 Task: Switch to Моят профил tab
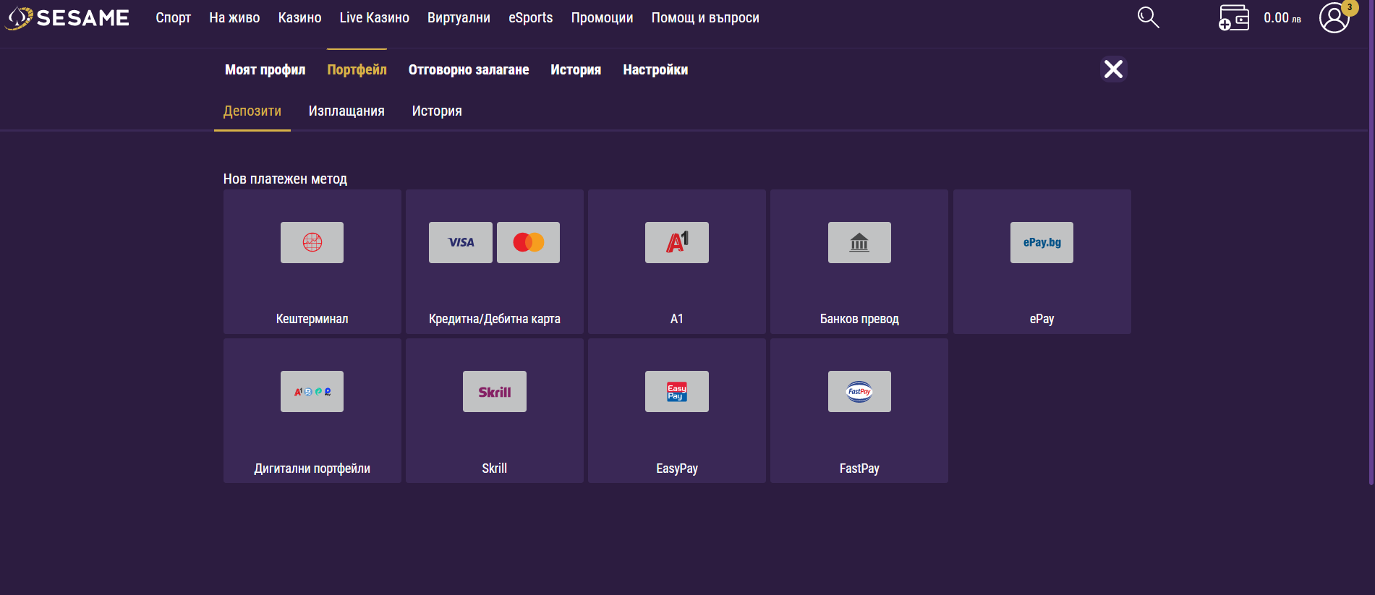coord(265,69)
